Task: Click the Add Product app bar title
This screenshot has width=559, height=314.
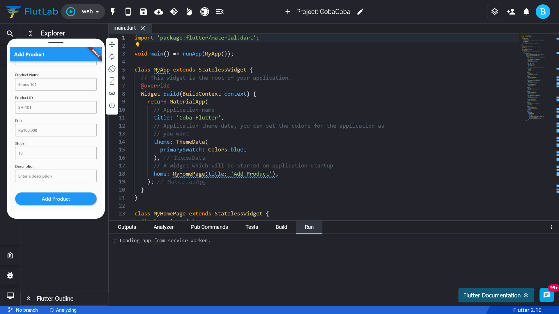Action: [29, 54]
